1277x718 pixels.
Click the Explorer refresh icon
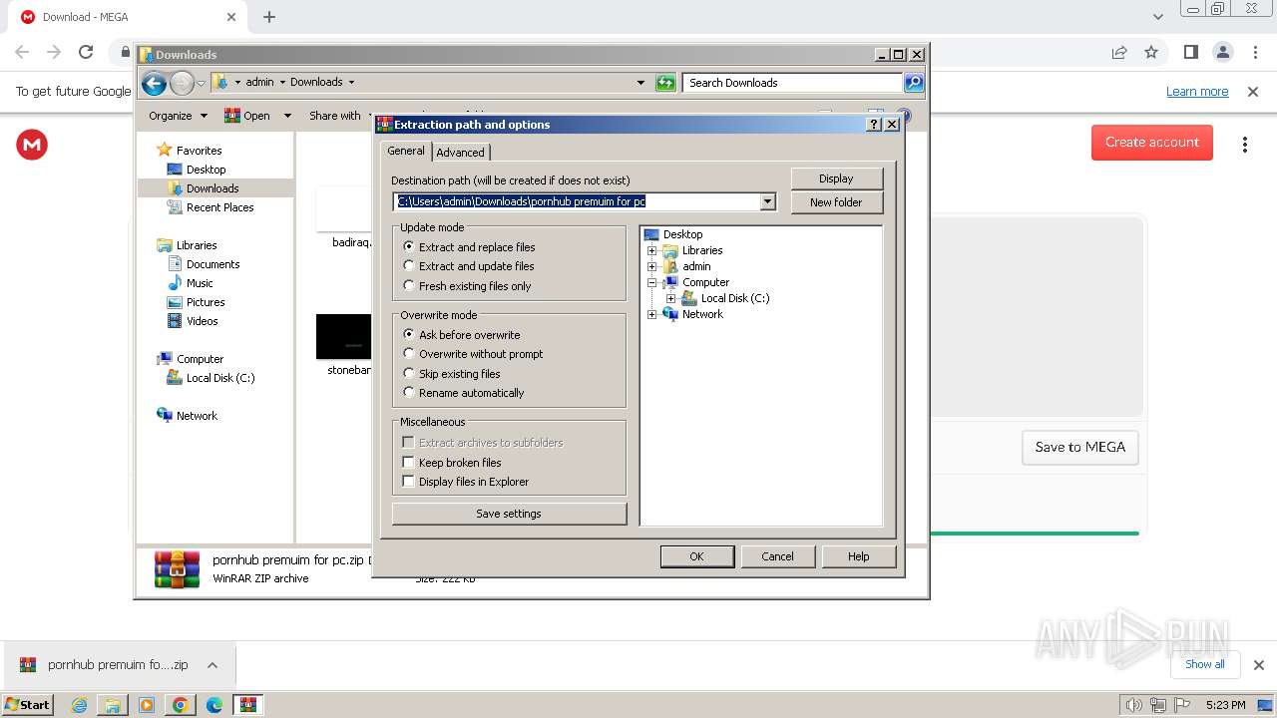point(665,83)
